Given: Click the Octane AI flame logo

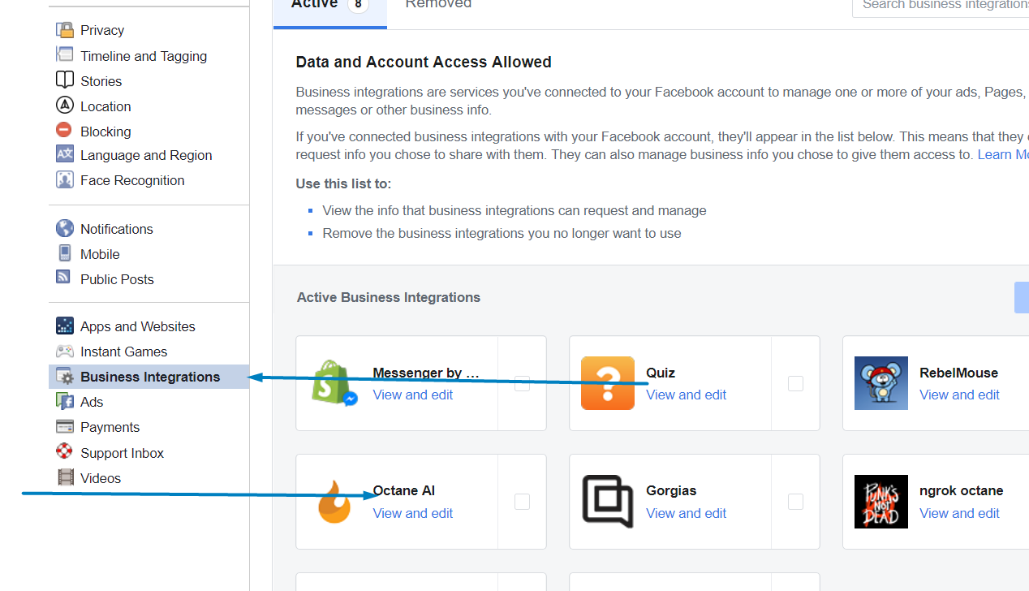Looking at the screenshot, I should click(x=334, y=502).
